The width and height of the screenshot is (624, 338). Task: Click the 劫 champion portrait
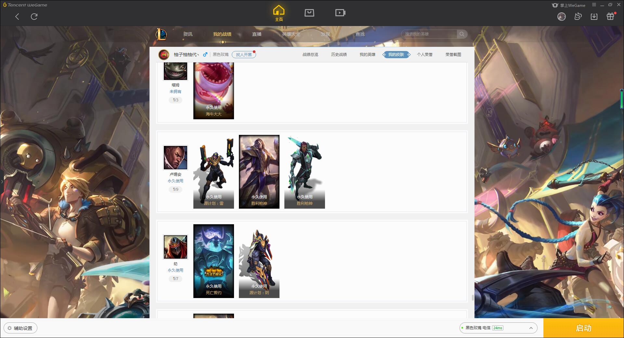click(x=175, y=247)
